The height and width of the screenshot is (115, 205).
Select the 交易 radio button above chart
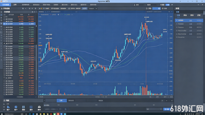pyautogui.click(x=163, y=8)
